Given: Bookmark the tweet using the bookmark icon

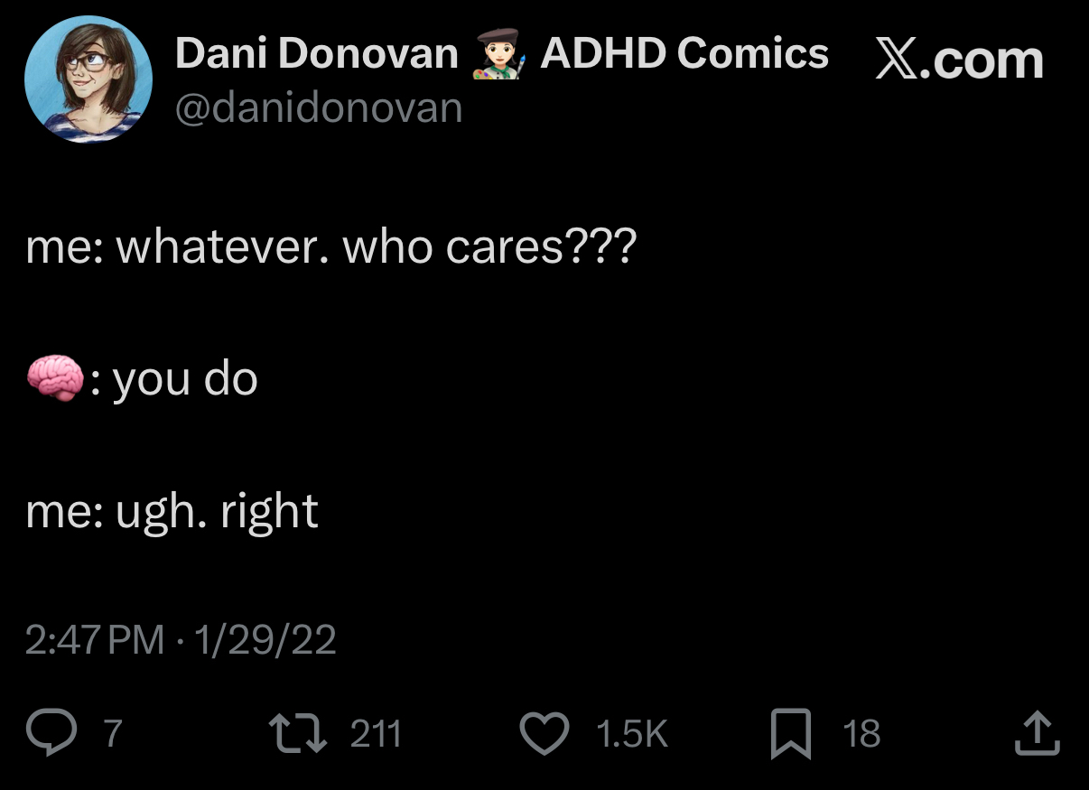Looking at the screenshot, I should 789,733.
